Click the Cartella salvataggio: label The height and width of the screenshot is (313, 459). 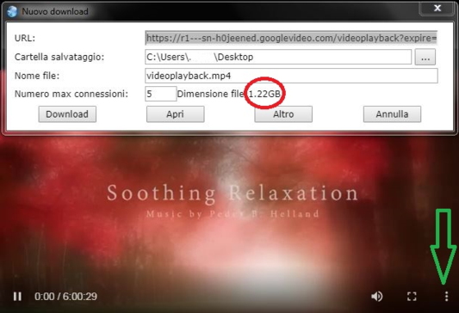click(59, 57)
